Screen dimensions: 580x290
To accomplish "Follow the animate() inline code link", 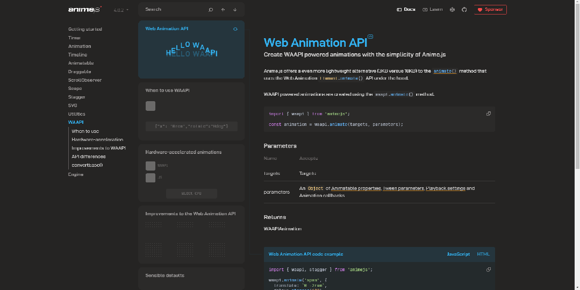I will click(445, 71).
